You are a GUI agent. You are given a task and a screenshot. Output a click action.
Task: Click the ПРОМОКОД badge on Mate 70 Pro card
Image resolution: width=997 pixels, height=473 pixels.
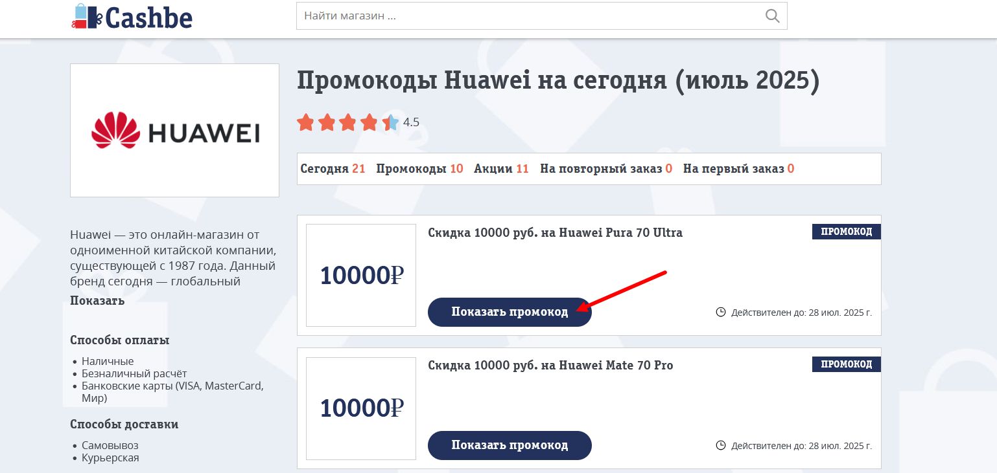pyautogui.click(x=847, y=364)
